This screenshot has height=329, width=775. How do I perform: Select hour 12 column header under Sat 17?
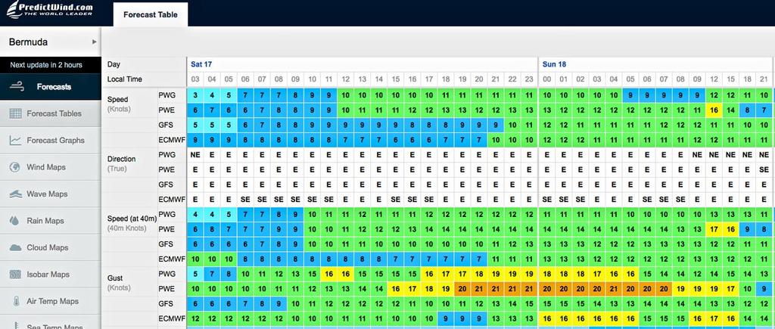click(345, 79)
